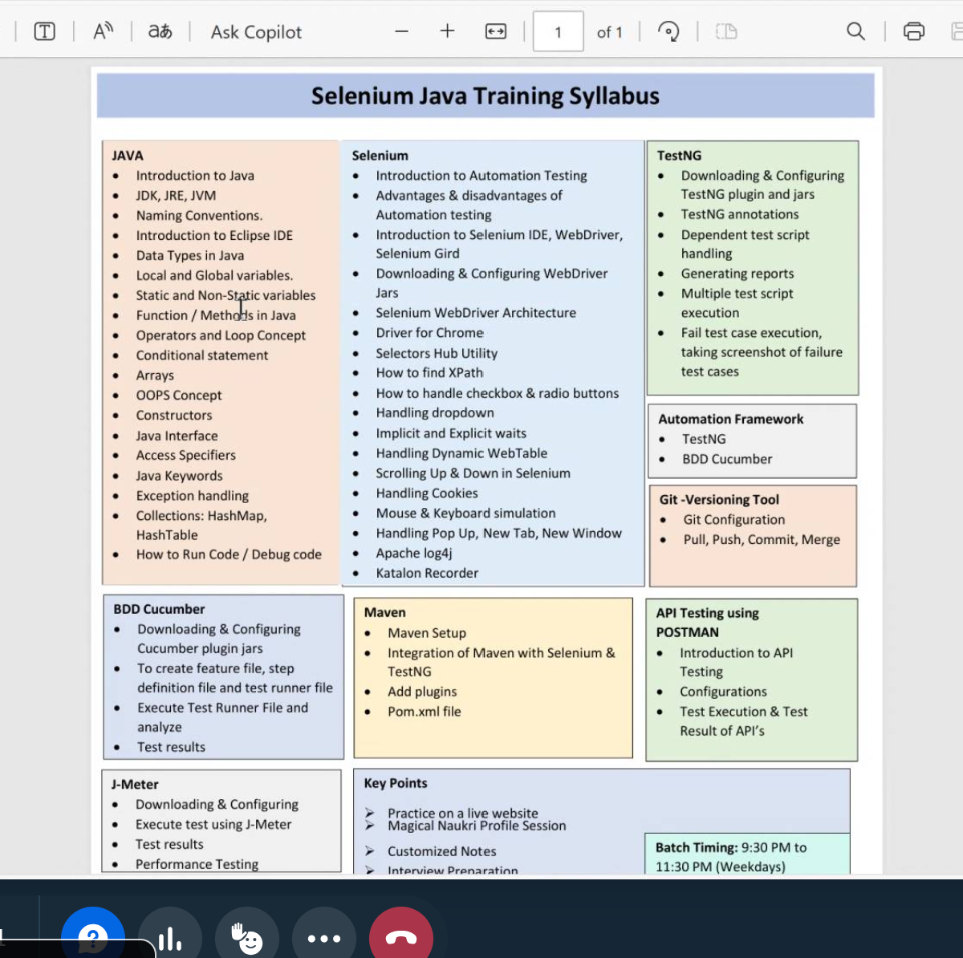
Task: Start Read aloud from the toolbar
Action: coord(103,31)
